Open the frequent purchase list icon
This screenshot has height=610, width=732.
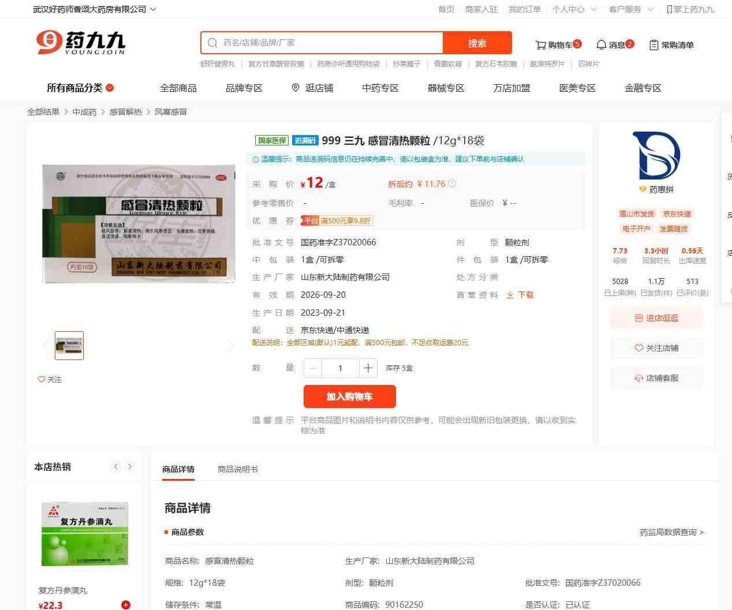(x=653, y=45)
